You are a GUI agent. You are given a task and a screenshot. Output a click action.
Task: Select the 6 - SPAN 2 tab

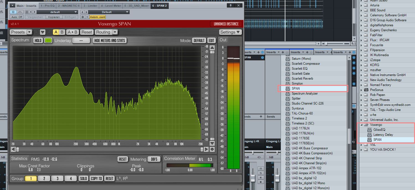pos(159,6)
